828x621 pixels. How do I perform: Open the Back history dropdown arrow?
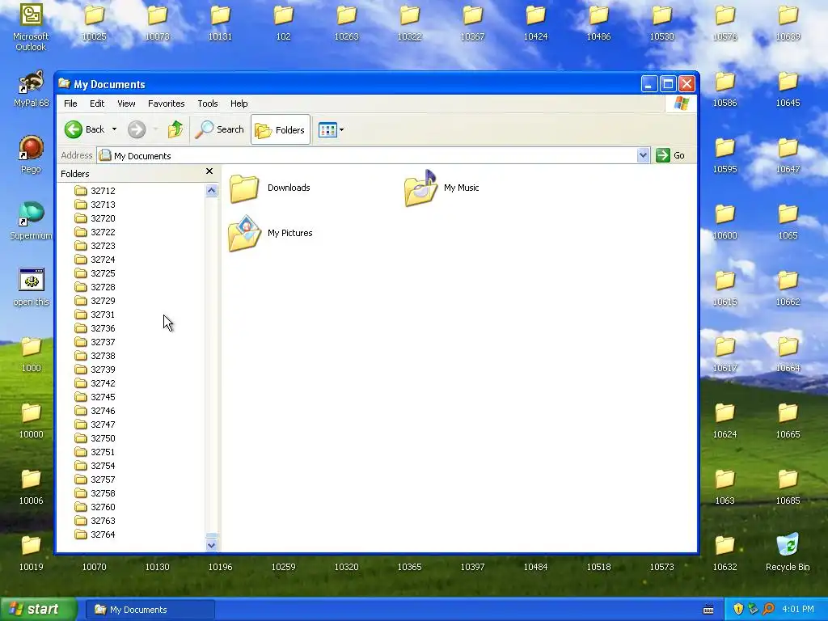114,129
